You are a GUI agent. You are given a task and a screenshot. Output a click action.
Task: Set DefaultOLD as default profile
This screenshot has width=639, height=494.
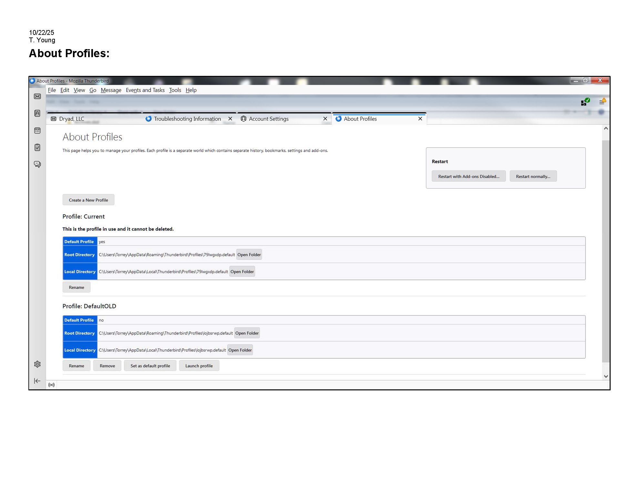pyautogui.click(x=150, y=366)
